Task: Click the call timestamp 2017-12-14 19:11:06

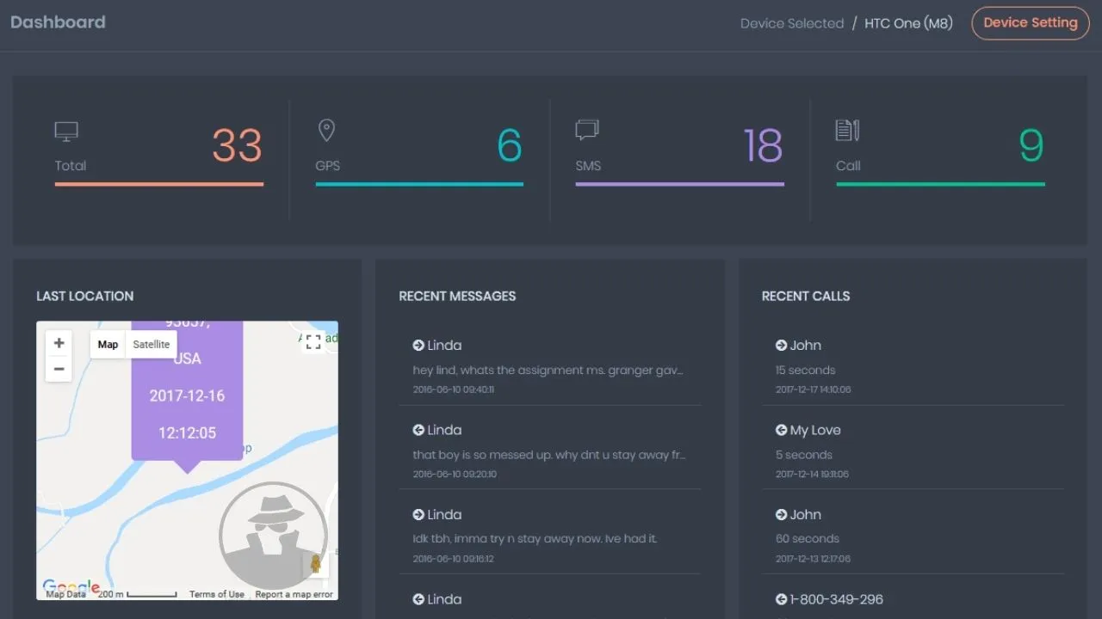Action: pyautogui.click(x=812, y=474)
